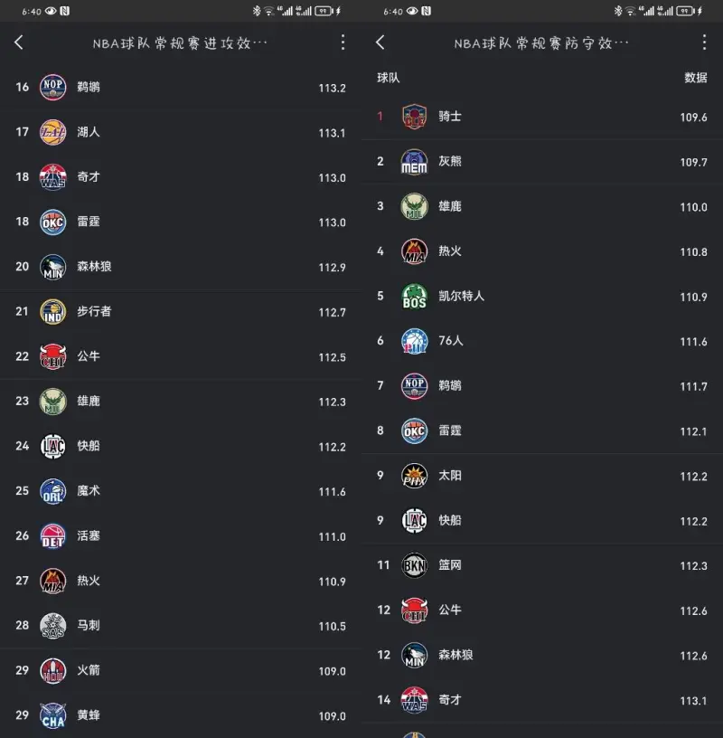Open 火箭 row with 109.0 rating
The height and width of the screenshot is (738, 723).
(181, 670)
